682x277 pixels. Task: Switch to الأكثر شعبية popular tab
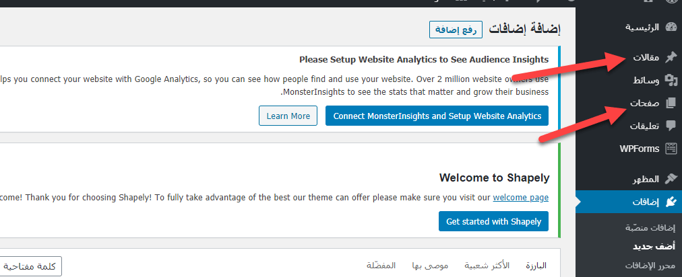tap(487, 266)
